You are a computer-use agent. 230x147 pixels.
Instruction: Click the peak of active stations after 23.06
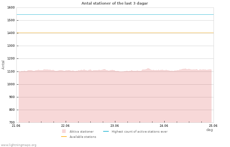click(148, 69)
